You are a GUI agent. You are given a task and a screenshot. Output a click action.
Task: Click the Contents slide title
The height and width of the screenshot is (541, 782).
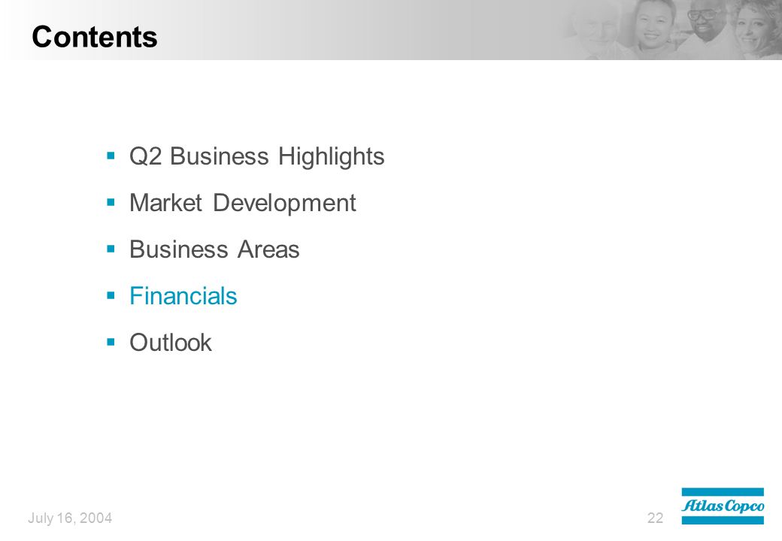click(x=95, y=37)
